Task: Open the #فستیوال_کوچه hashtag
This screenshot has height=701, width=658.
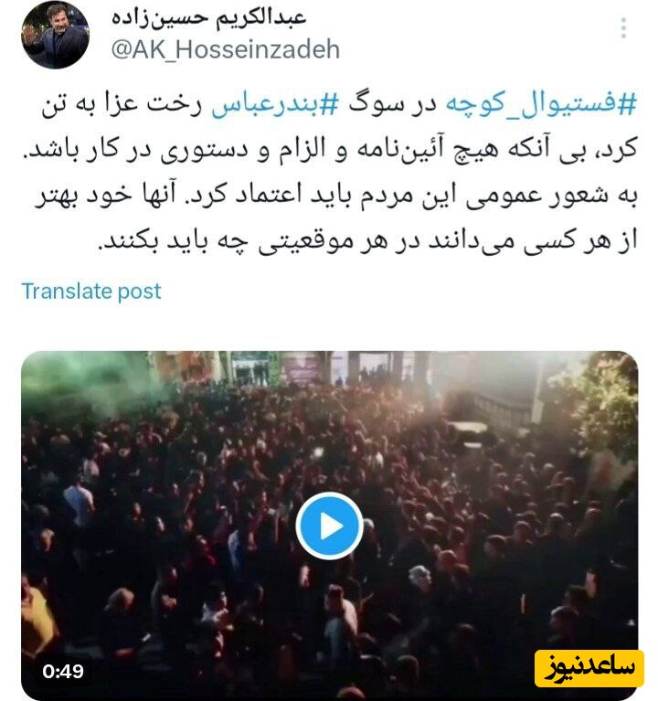Action: pyautogui.click(x=541, y=104)
